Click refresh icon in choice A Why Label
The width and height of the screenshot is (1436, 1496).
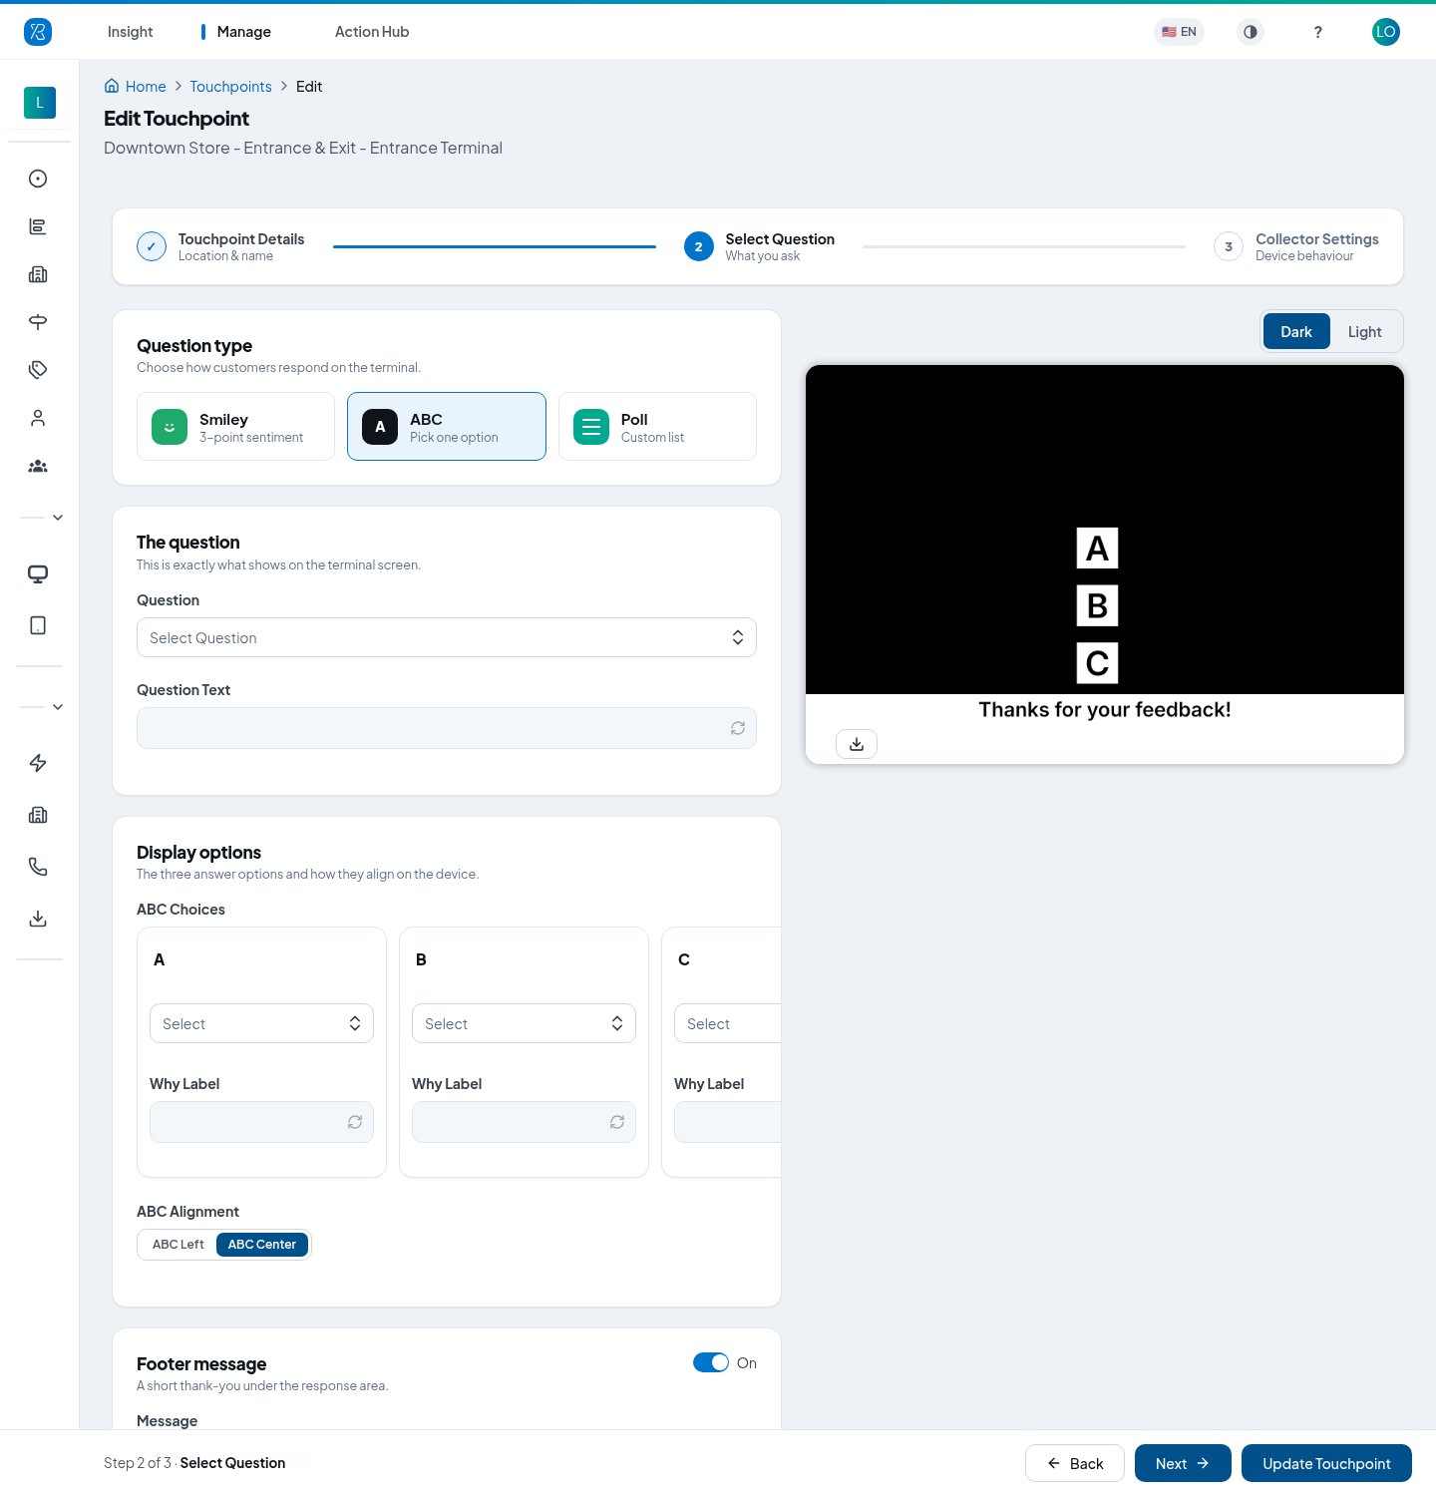tap(355, 1122)
